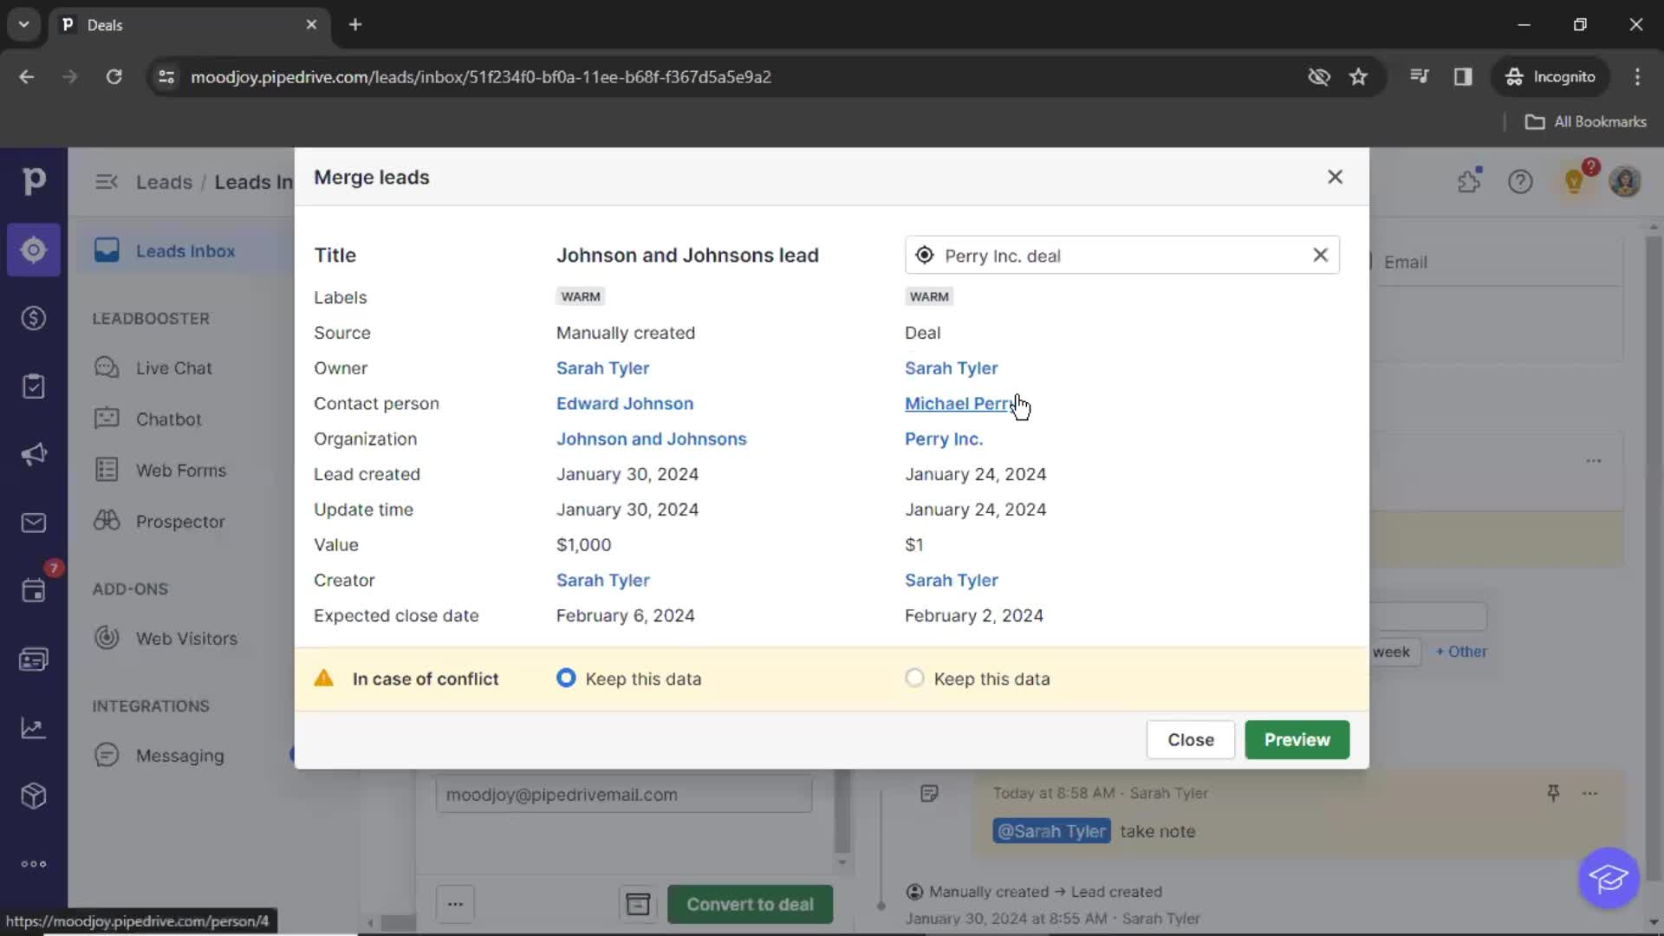Click Convert to deal button

pyautogui.click(x=750, y=904)
